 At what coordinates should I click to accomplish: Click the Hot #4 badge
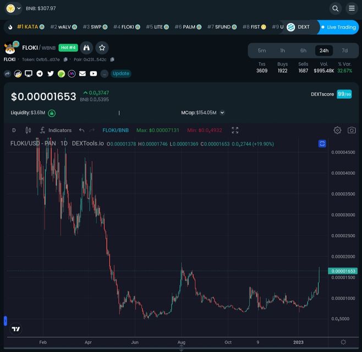click(68, 47)
